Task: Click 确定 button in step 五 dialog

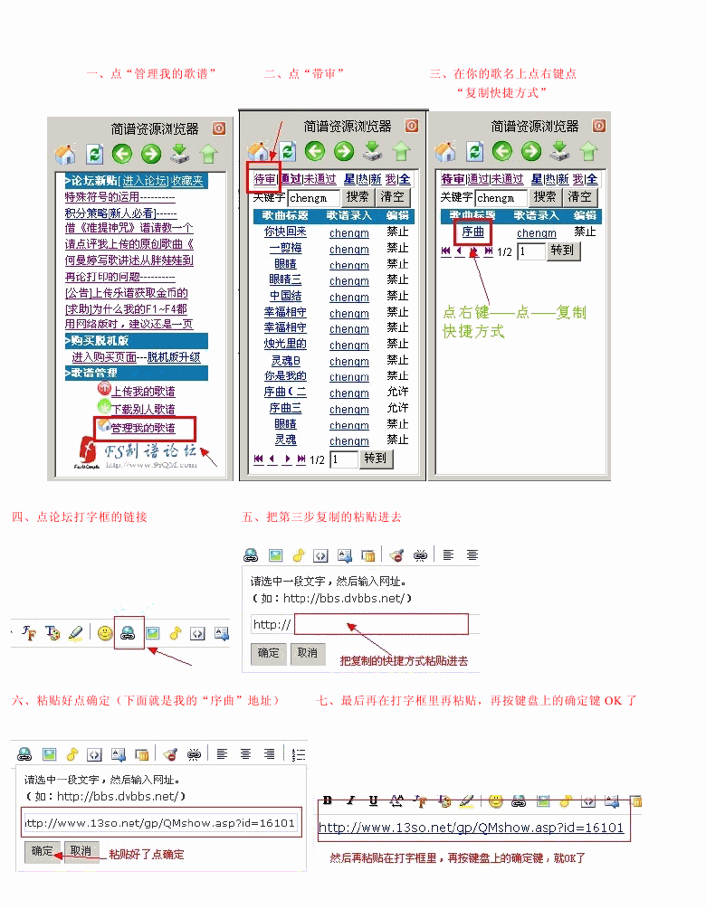Action: 268,653
